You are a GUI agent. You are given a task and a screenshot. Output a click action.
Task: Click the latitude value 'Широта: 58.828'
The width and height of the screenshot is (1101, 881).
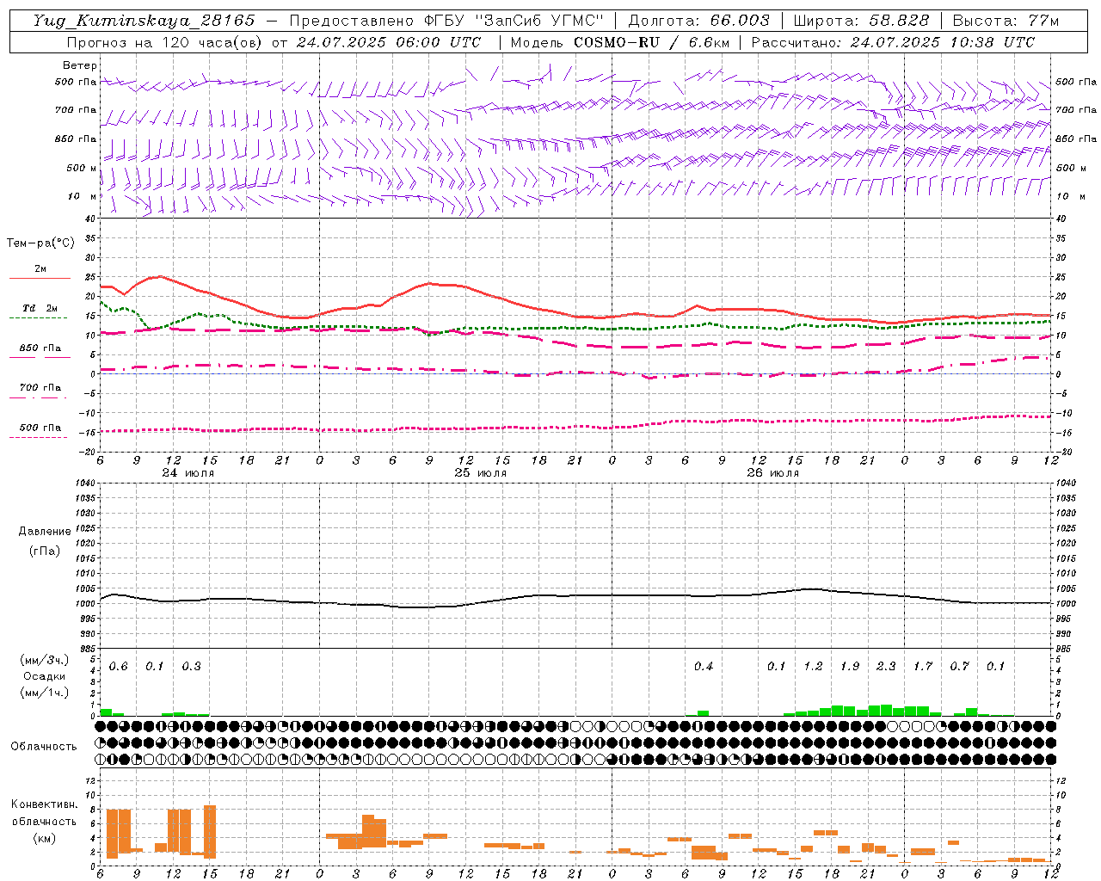coord(861,21)
